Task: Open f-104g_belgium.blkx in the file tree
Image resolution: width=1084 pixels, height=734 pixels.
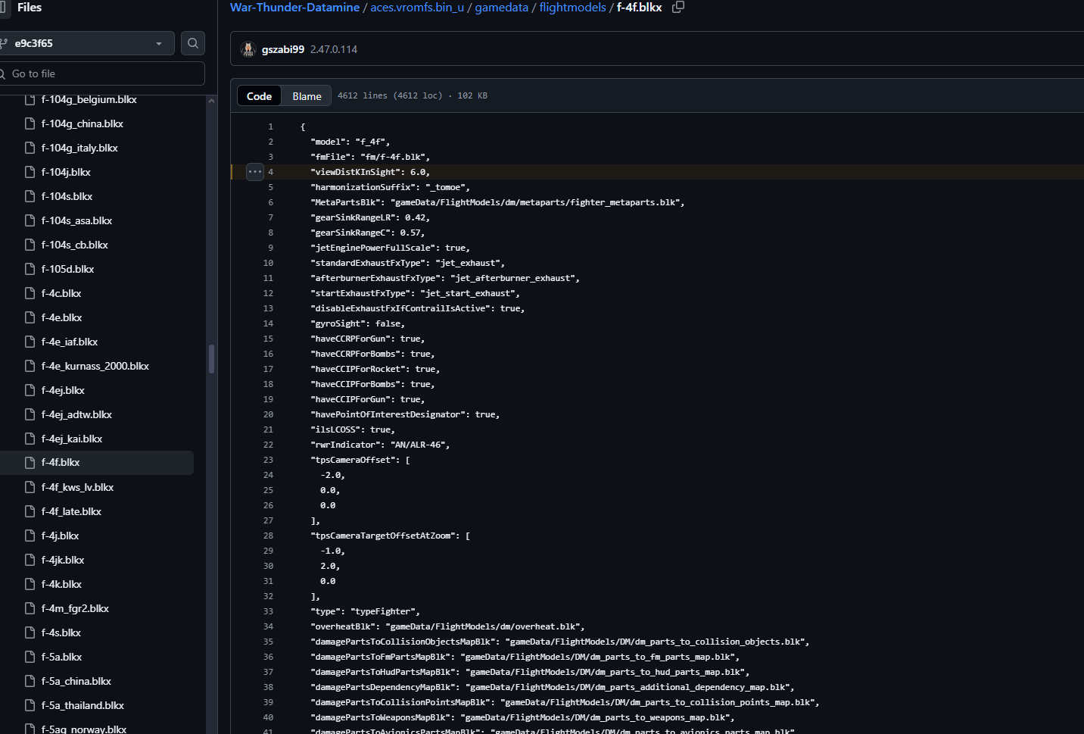Action: click(89, 99)
